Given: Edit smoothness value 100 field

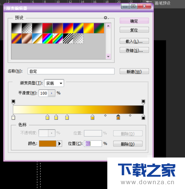Looking at the screenshot, I should point(44,93).
